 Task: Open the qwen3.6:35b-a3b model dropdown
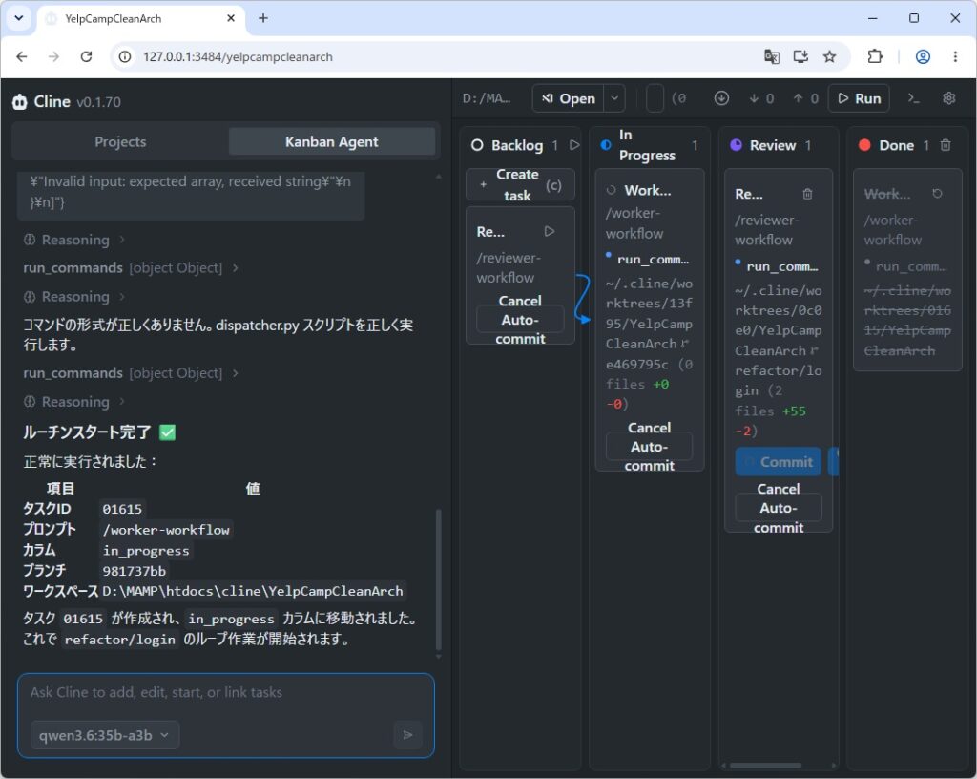105,735
